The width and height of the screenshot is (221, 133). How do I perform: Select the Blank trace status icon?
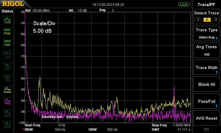[x=7, y=114]
